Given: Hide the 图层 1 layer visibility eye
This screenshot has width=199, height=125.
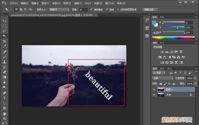Looking at the screenshot, I should pos(154,89).
